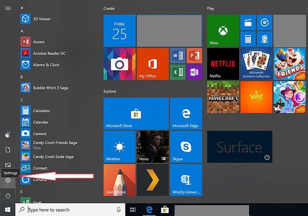Open the OneNote tile
Viewport: 308px width, 216px height.
coord(194,72)
